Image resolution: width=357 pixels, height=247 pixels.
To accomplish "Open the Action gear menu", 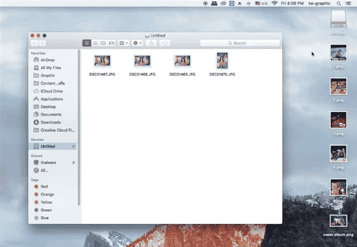I will point(137,43).
